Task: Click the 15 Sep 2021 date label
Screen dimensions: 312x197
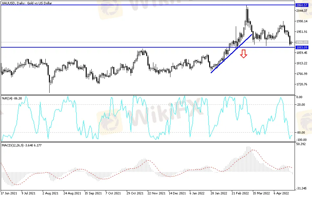Action: click(93, 193)
